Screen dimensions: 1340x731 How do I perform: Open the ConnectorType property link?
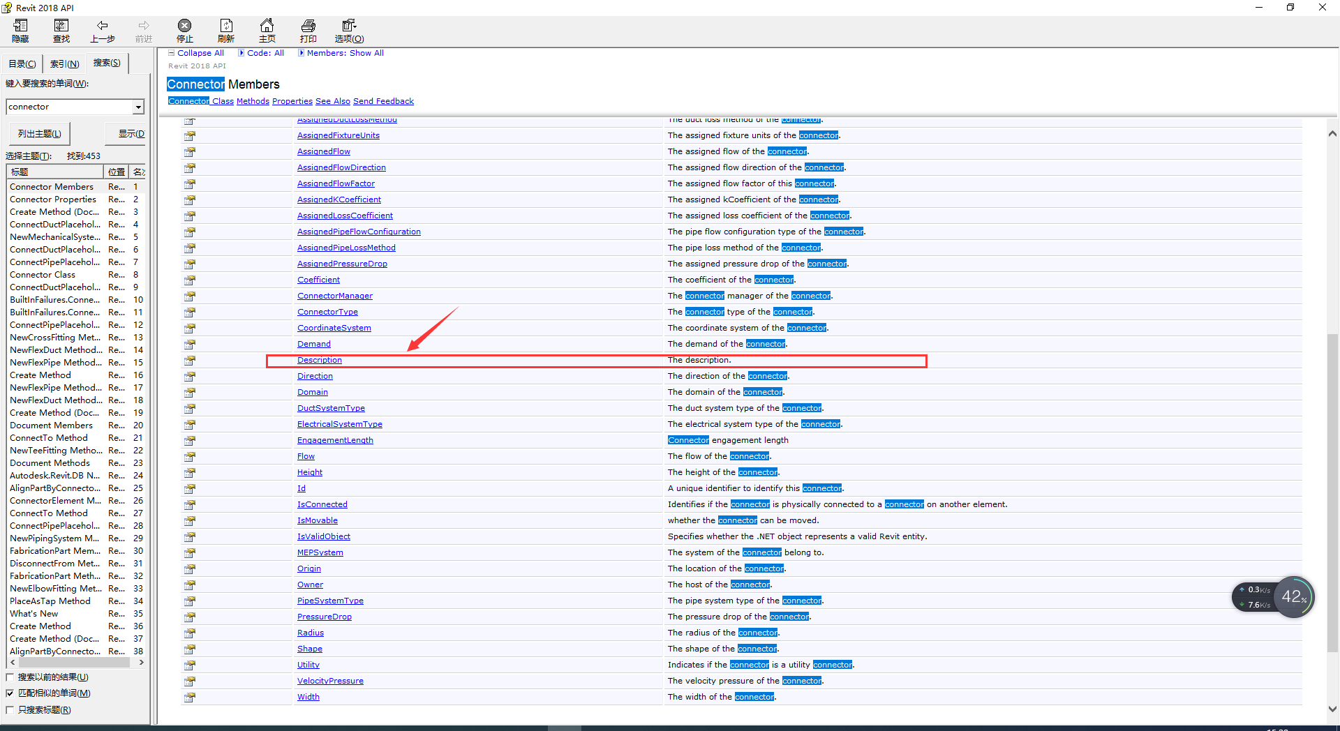pos(327,312)
